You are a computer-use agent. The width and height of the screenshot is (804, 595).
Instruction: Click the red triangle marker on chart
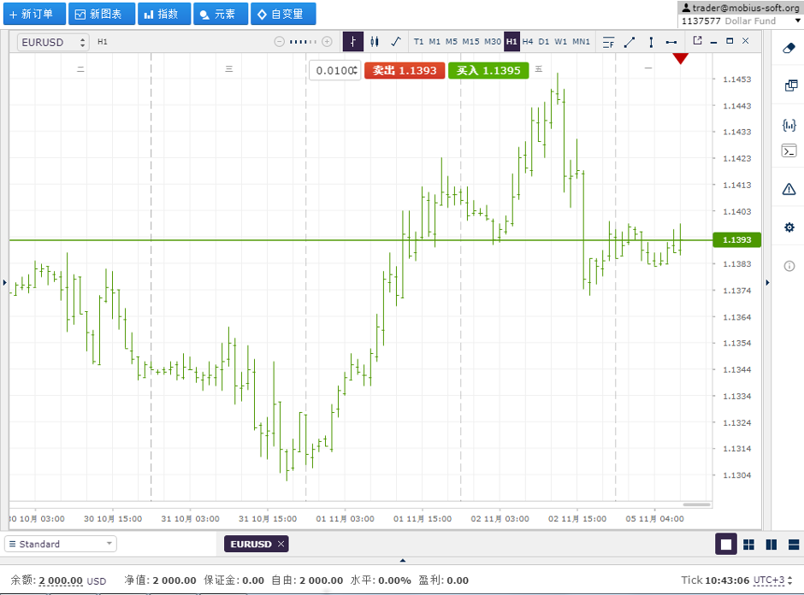click(681, 58)
